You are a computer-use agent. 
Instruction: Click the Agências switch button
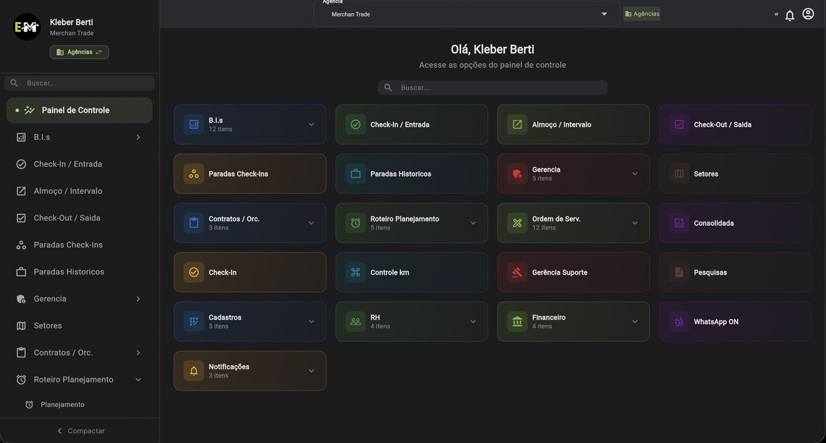(78, 51)
